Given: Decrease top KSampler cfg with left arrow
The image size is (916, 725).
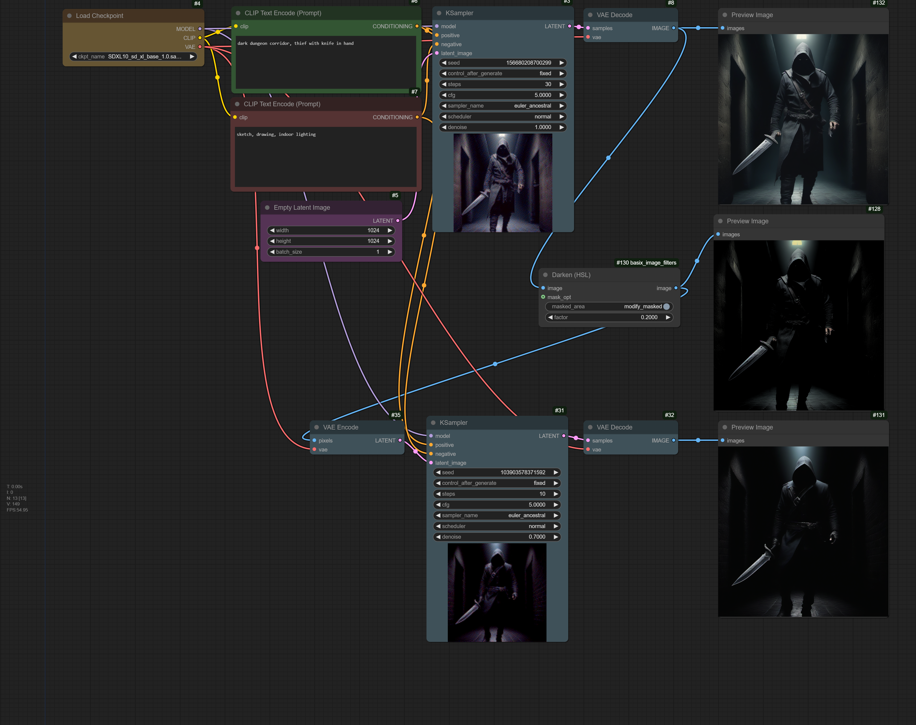Looking at the screenshot, I should point(444,95).
